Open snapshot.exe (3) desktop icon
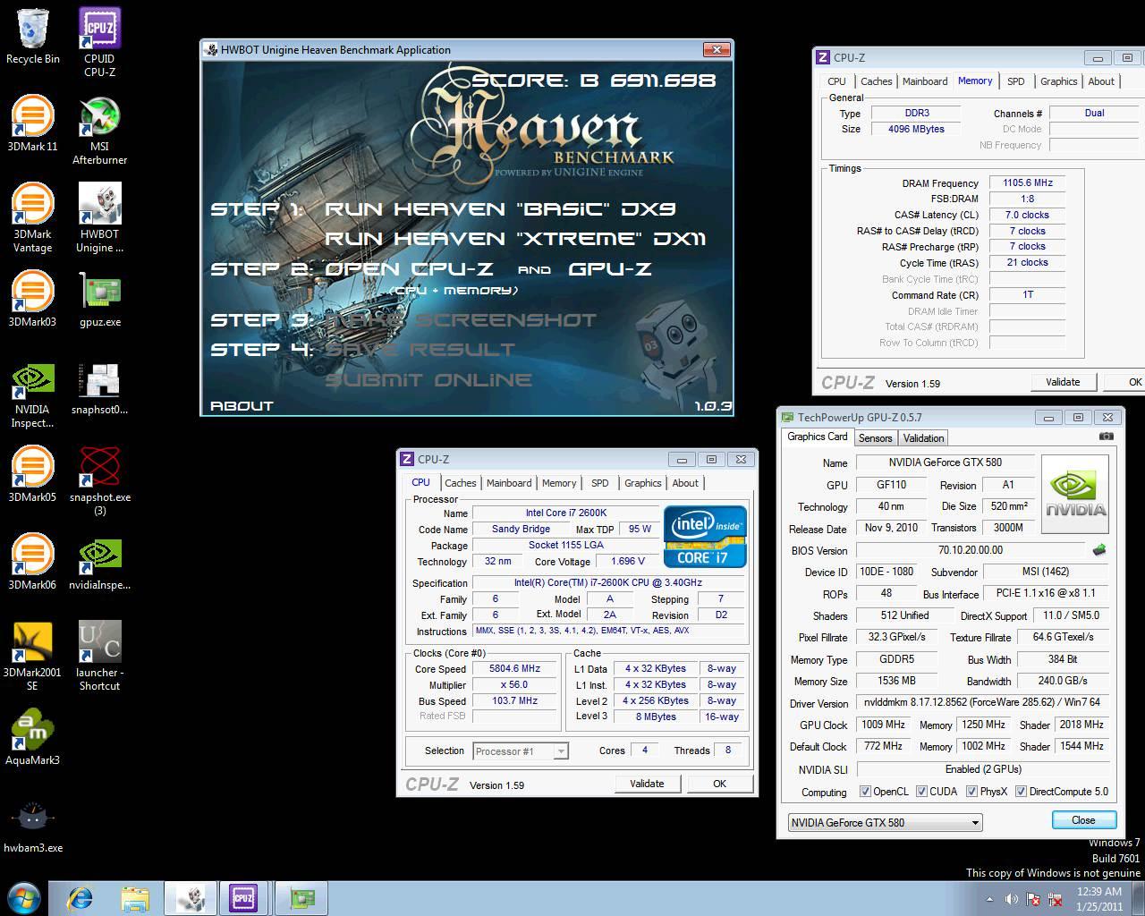 99,480
